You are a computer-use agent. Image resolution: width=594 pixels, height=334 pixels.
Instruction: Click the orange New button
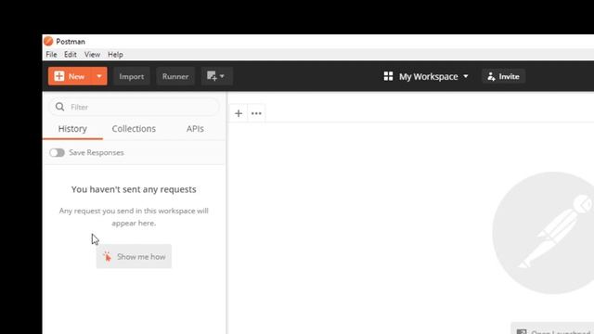(70, 76)
